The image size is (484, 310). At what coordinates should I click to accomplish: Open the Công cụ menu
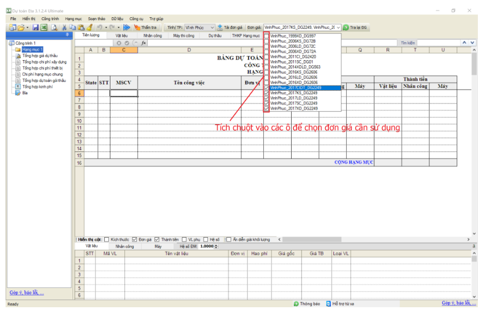[136, 19]
